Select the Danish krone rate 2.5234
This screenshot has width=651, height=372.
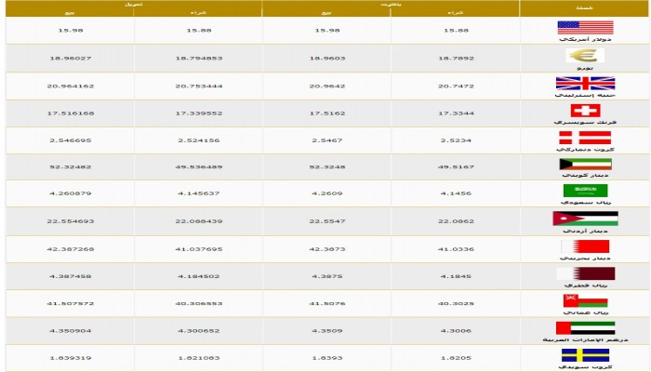(x=456, y=140)
